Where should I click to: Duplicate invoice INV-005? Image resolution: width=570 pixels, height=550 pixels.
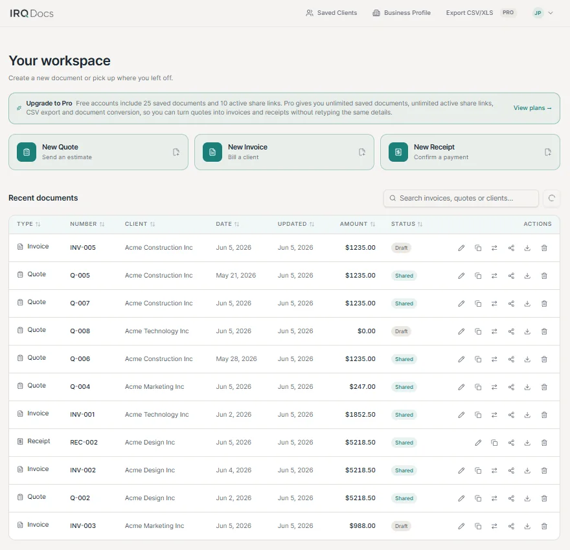478,248
